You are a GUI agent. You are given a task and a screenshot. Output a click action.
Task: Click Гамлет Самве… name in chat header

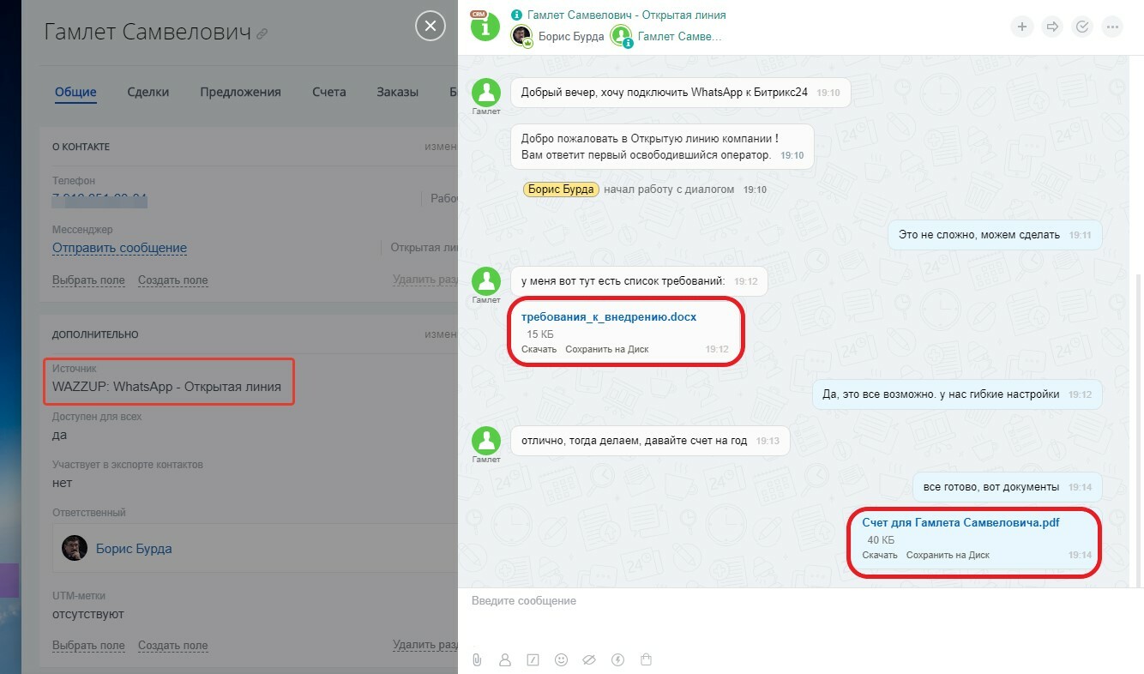point(680,37)
